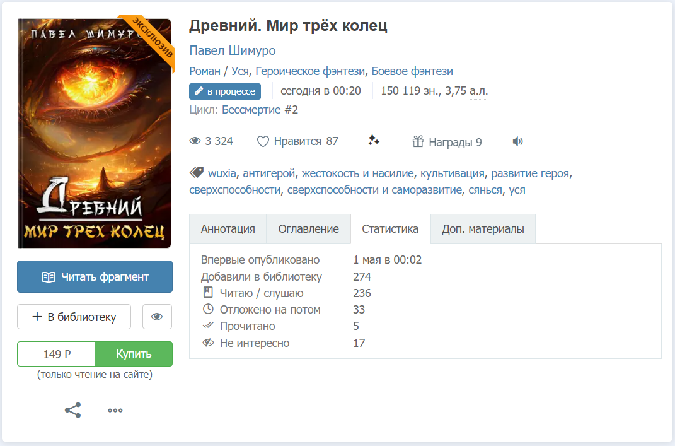Click the wuxia tag

222,173
